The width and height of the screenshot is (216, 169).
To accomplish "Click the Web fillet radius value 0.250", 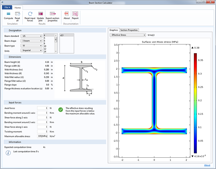I will pos(46,77).
